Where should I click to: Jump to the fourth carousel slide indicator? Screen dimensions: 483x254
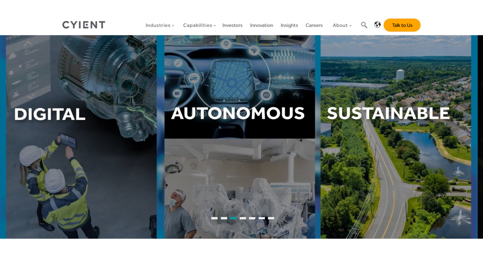pyautogui.click(x=243, y=218)
